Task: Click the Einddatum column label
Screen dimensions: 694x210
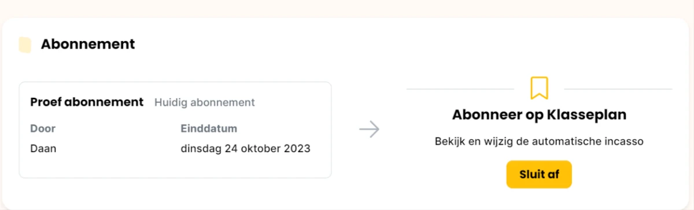Action: click(209, 128)
